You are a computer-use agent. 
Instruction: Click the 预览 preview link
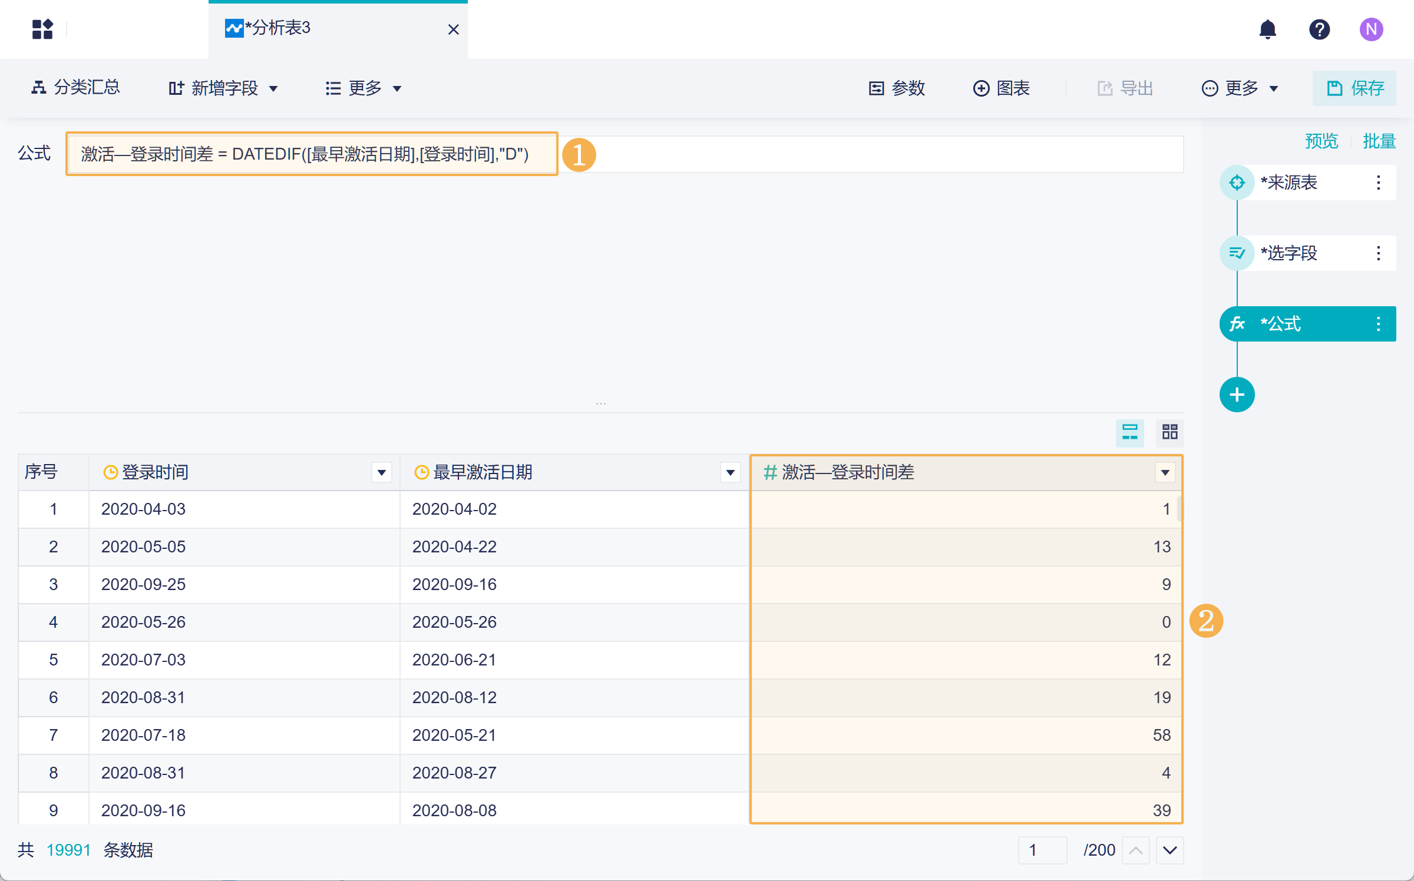click(1322, 141)
